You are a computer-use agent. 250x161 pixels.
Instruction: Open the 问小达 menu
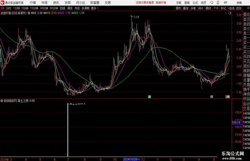point(80,3)
